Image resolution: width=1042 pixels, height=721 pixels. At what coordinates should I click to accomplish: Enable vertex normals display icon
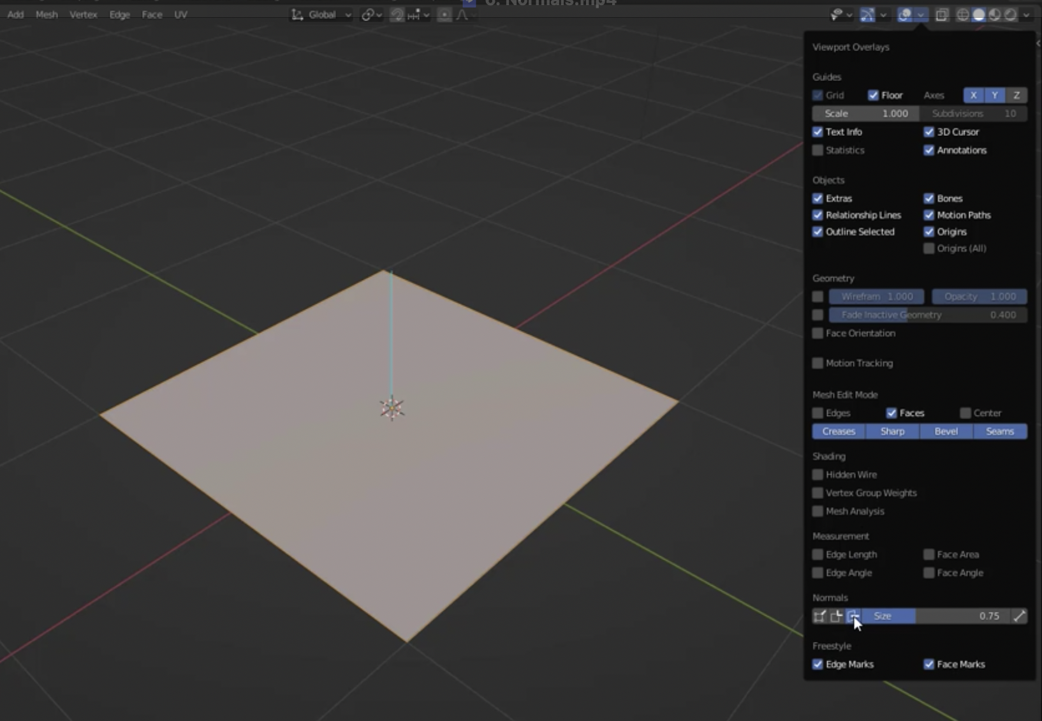pos(820,616)
